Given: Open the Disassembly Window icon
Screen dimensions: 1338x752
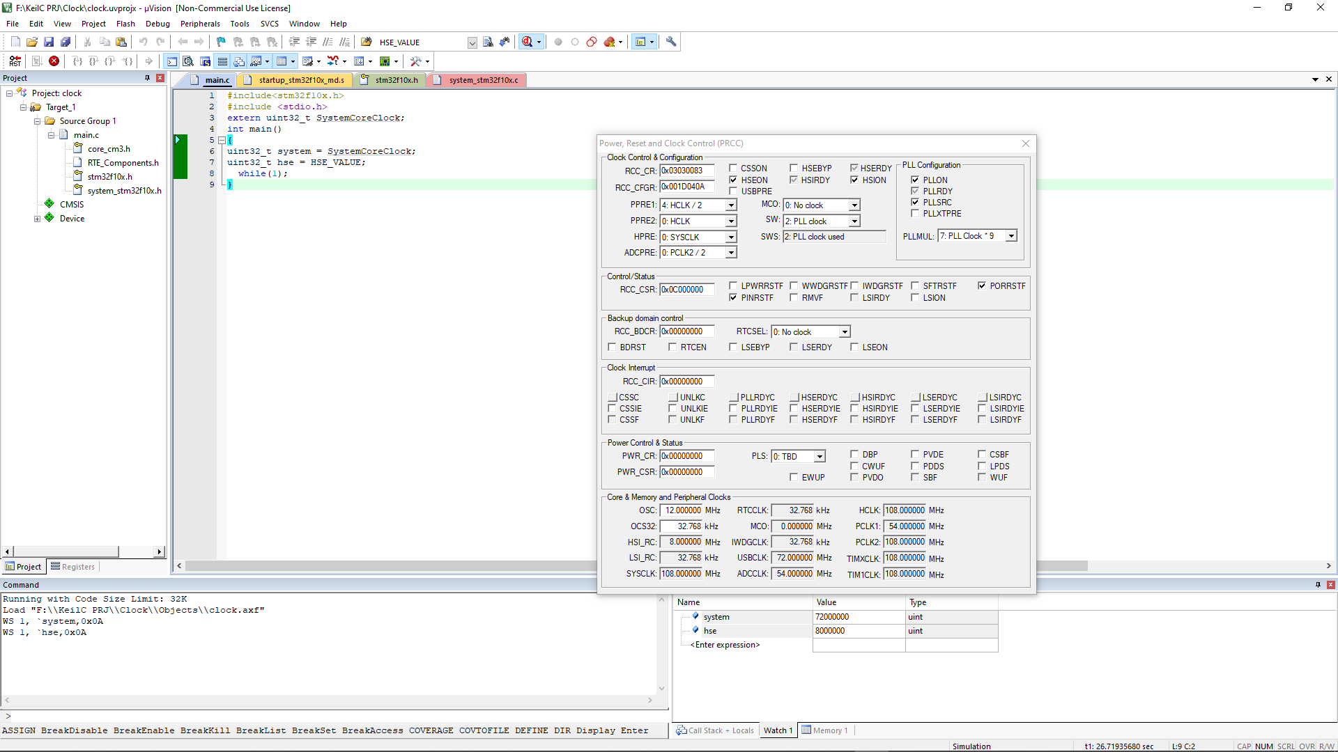Looking at the screenshot, I should (x=189, y=61).
